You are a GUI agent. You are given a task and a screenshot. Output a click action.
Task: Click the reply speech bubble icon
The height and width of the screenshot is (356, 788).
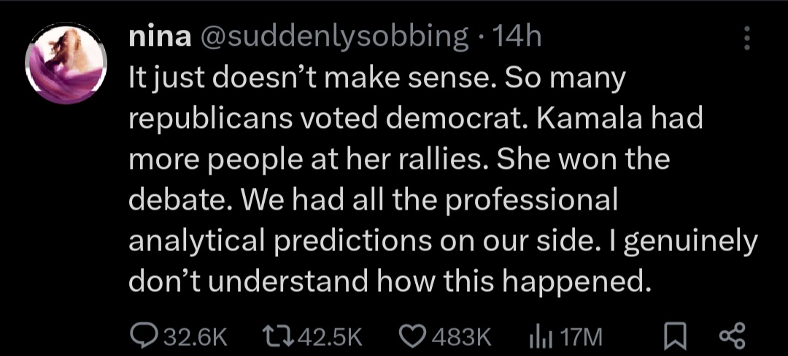pos(142,336)
